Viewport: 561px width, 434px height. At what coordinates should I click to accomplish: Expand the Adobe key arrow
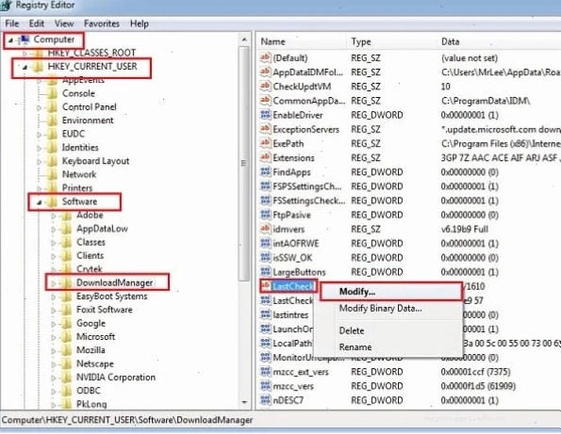point(54,217)
